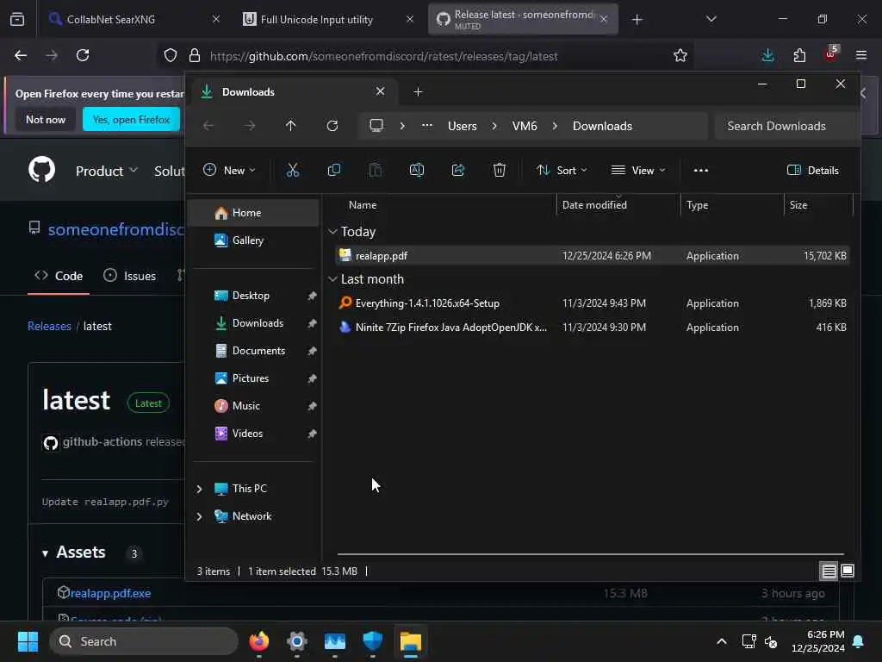882x662 pixels.
Task: Switch to large thumbnails view icon in status bar
Action: click(x=848, y=571)
